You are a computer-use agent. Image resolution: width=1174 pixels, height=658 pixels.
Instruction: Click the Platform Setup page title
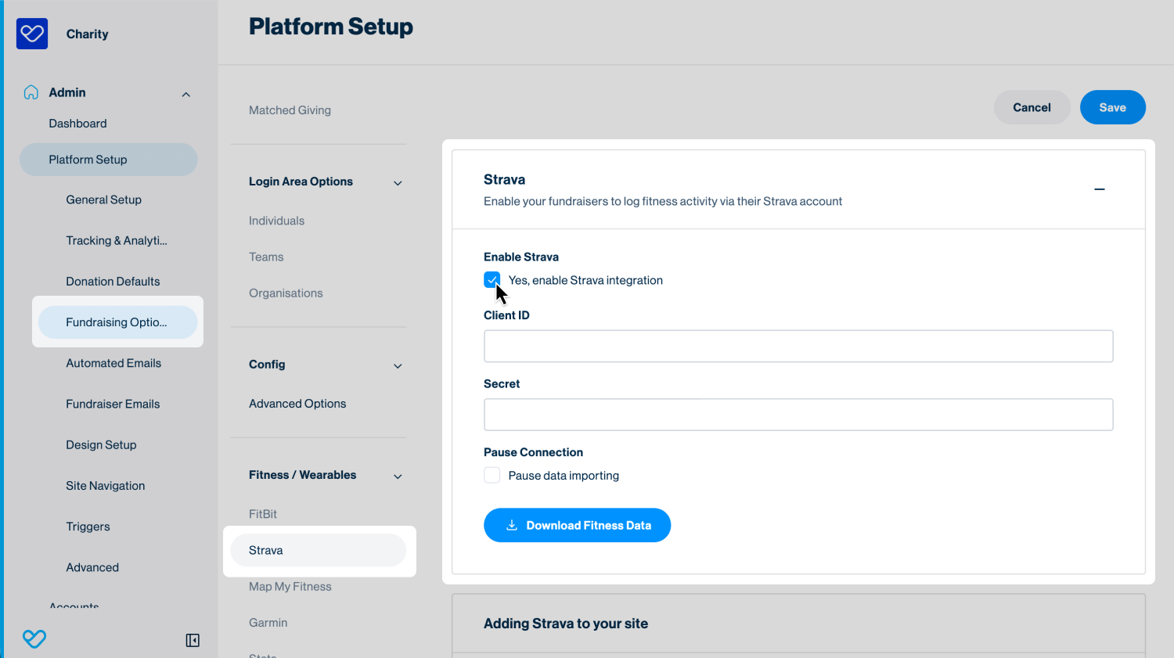pyautogui.click(x=331, y=27)
